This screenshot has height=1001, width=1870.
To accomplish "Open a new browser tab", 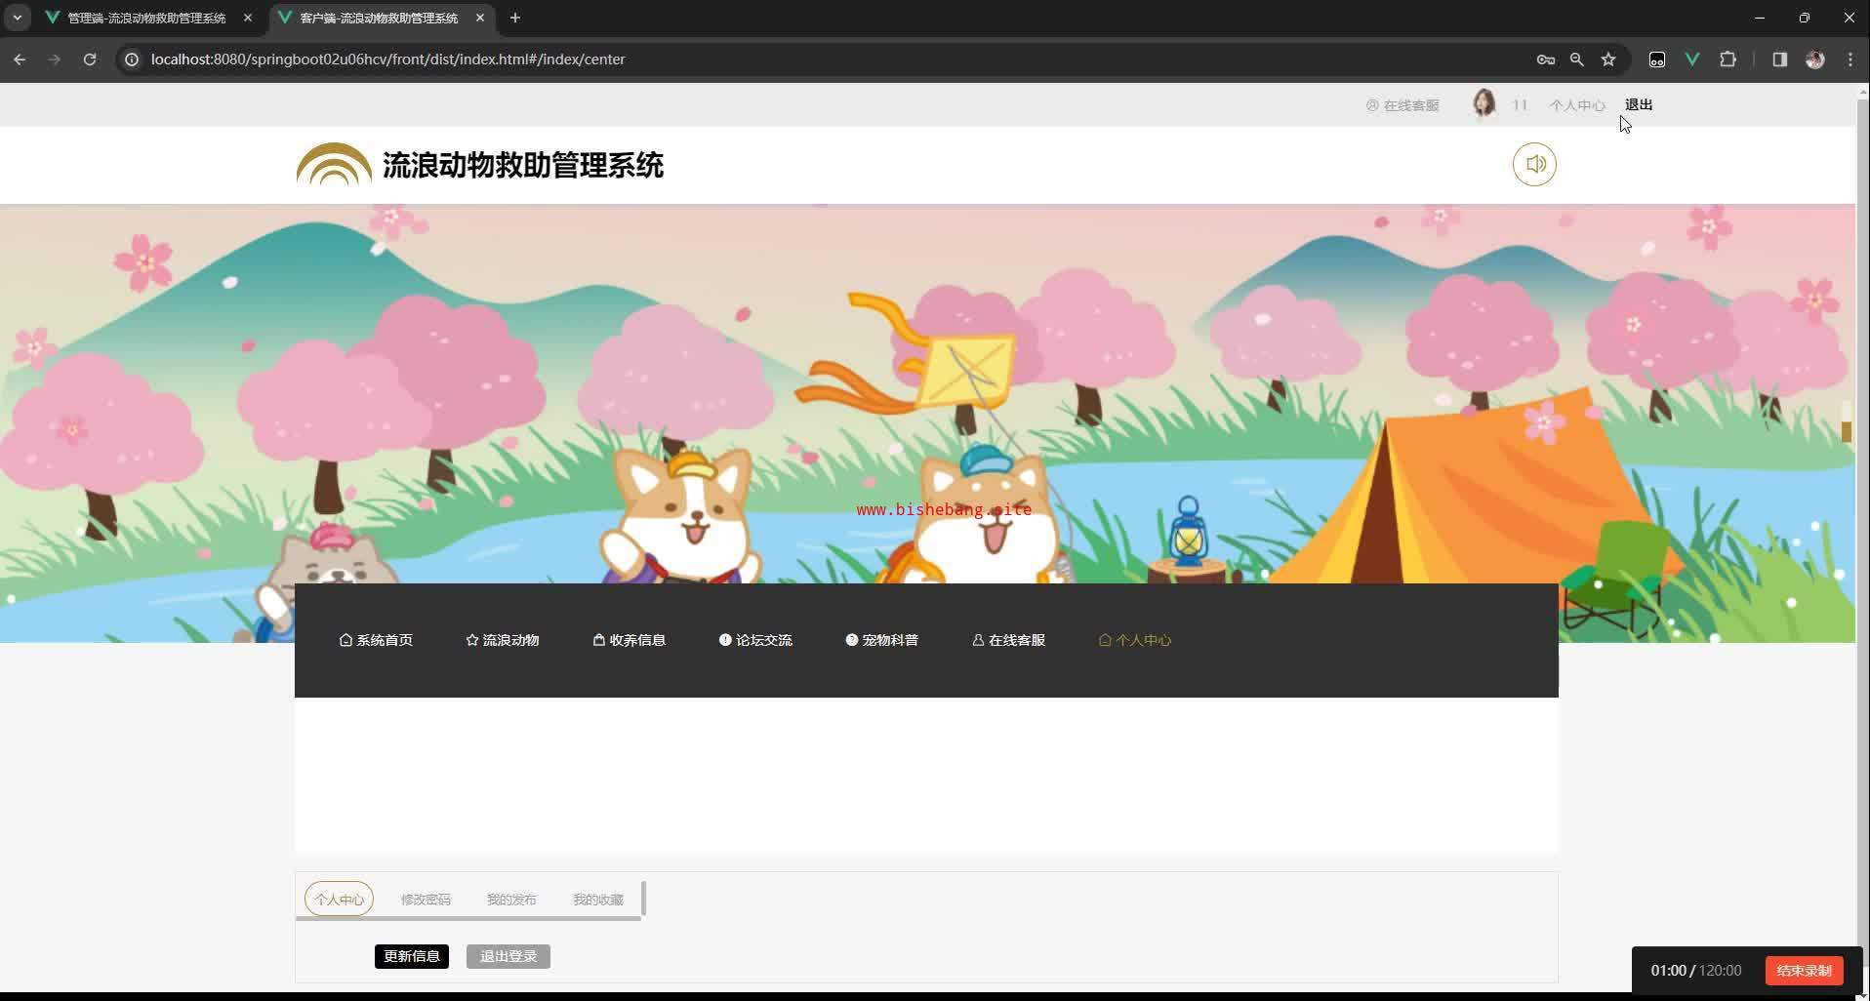I will click(515, 18).
